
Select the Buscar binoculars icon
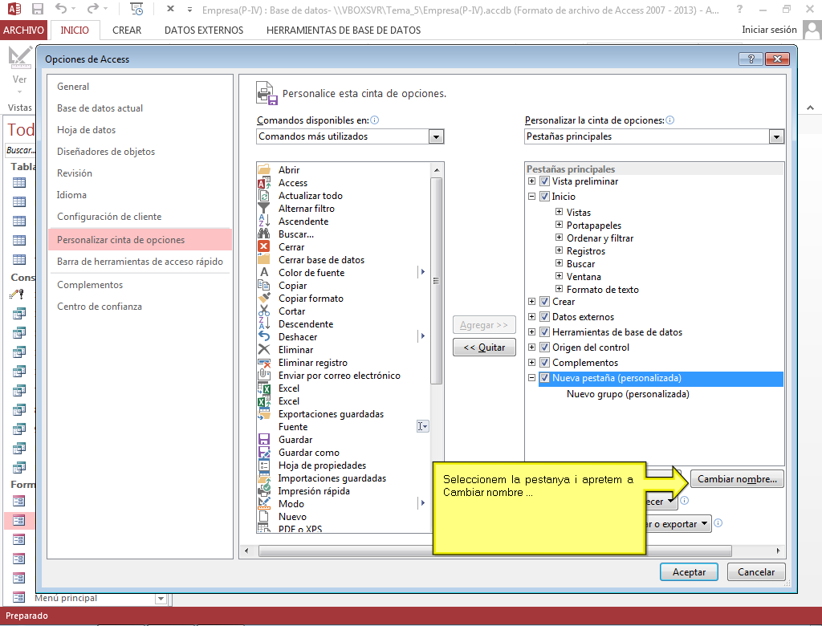(x=264, y=234)
